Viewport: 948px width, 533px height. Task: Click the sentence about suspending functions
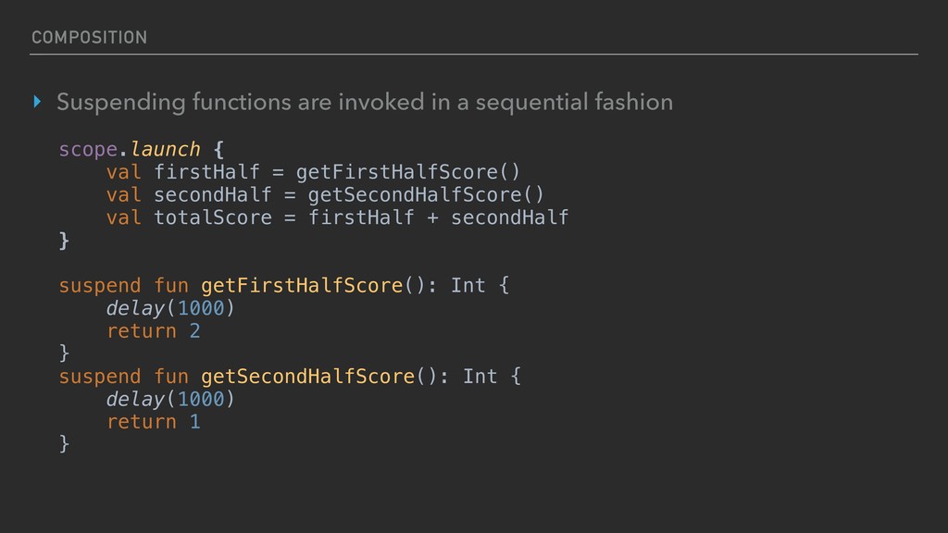click(x=364, y=103)
